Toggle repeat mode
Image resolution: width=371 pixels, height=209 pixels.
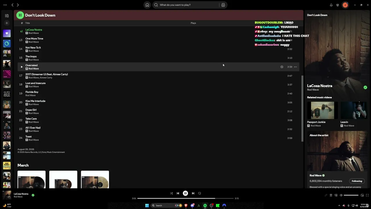[x=199, y=193]
